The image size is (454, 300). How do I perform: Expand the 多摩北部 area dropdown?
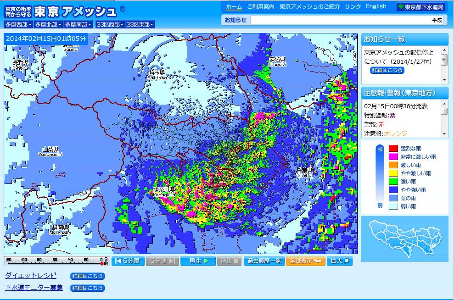[x=48, y=25]
